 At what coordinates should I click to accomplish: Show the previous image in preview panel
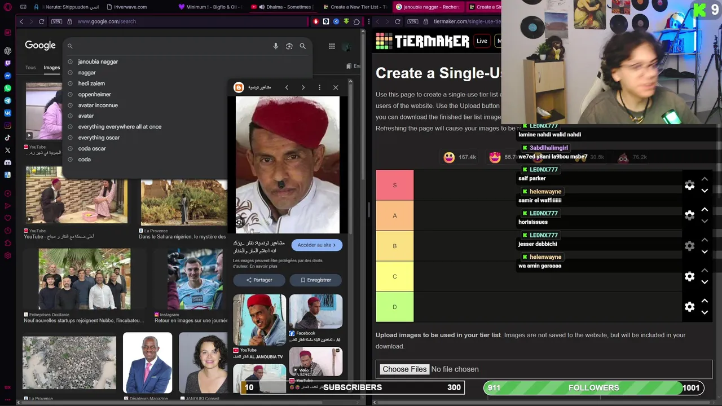[x=287, y=87]
